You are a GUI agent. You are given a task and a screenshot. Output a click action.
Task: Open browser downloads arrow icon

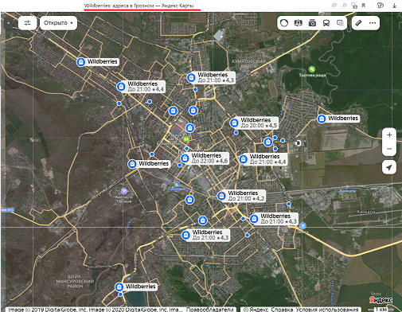394,6
